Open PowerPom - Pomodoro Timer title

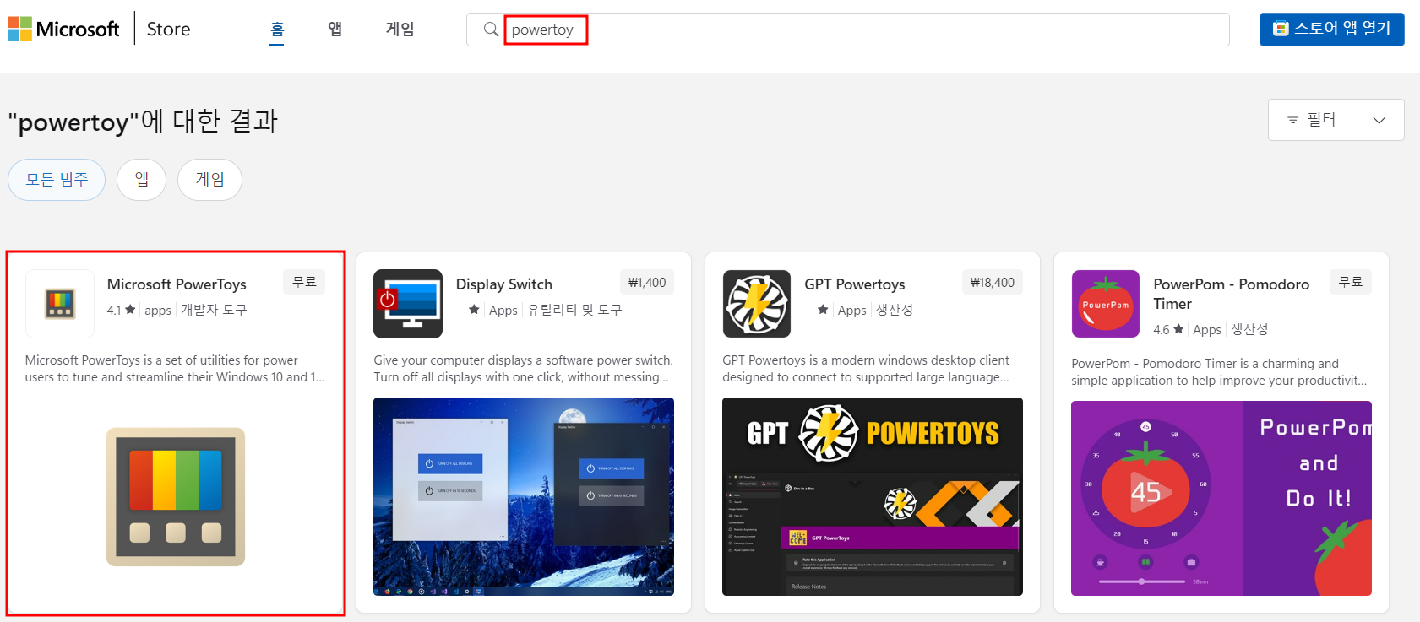pos(1232,294)
